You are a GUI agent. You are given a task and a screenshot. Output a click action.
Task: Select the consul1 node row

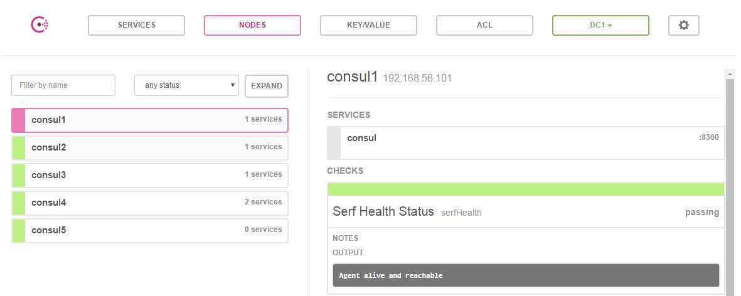pyautogui.click(x=150, y=120)
